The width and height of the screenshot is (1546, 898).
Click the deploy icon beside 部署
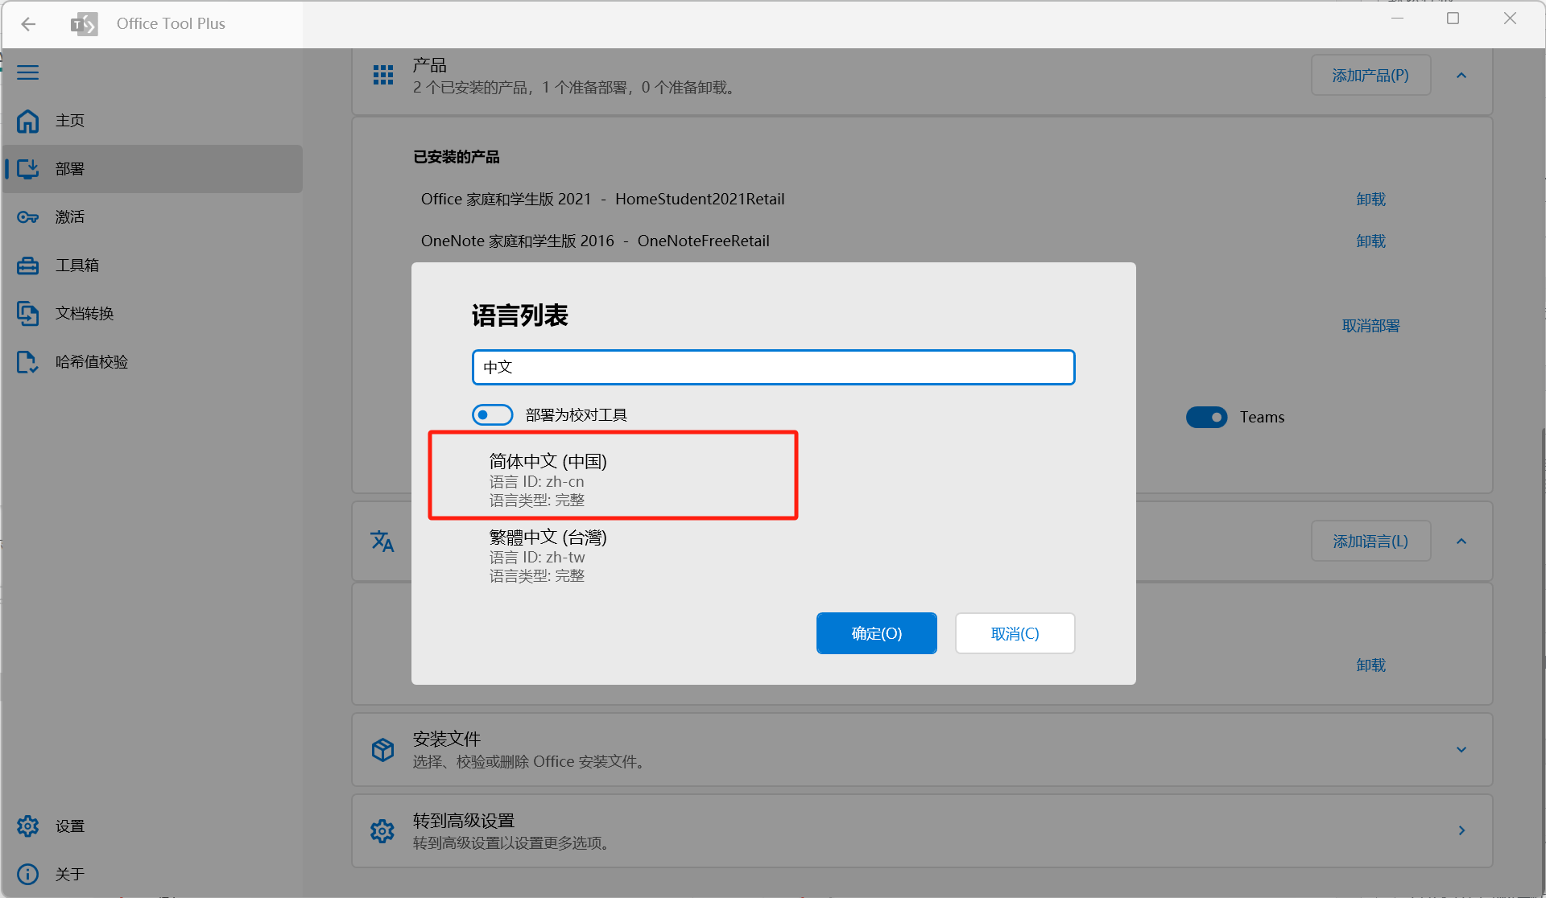tap(28, 169)
